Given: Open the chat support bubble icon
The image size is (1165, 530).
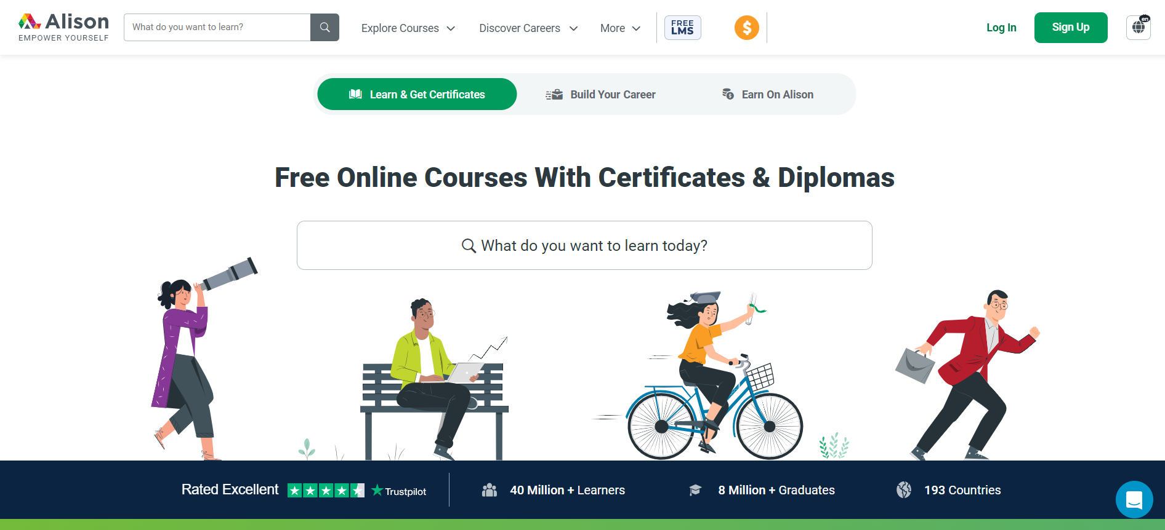Looking at the screenshot, I should pyautogui.click(x=1134, y=499).
